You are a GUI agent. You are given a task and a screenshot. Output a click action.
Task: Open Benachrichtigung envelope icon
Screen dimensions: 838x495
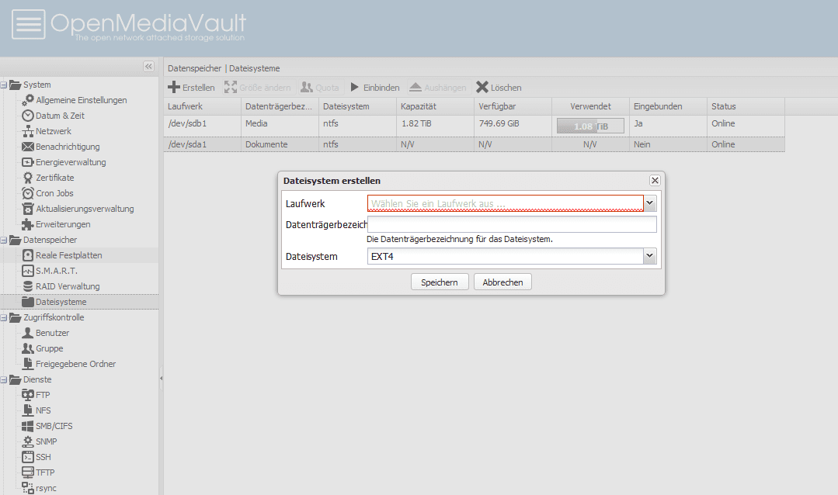click(x=28, y=147)
